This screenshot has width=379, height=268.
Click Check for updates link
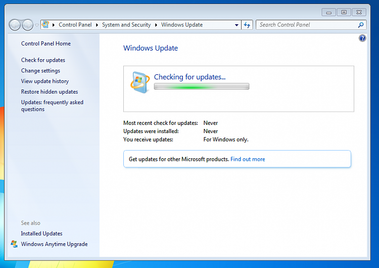(43, 60)
